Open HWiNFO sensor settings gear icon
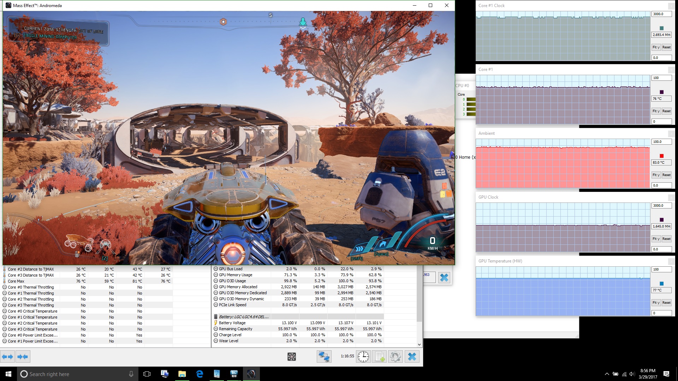 (395, 357)
